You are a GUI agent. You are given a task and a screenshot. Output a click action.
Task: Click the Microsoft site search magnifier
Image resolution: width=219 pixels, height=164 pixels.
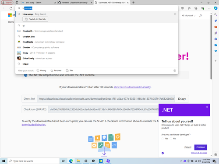[x=201, y=15]
